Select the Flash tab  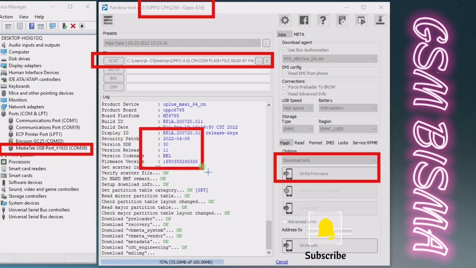pyautogui.click(x=285, y=143)
